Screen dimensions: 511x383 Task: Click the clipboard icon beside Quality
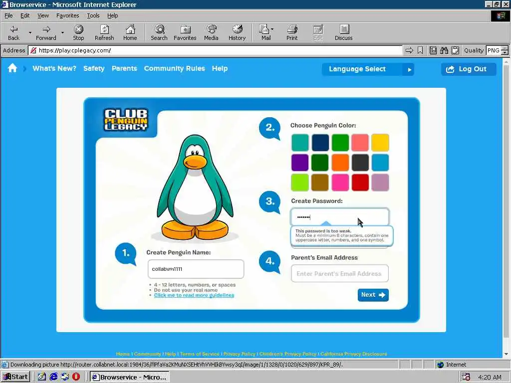(x=455, y=50)
